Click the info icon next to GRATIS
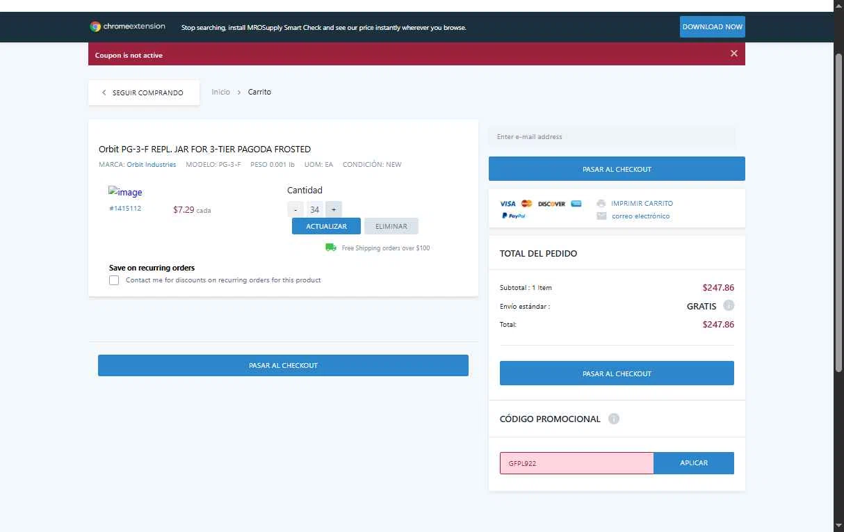 tap(729, 305)
